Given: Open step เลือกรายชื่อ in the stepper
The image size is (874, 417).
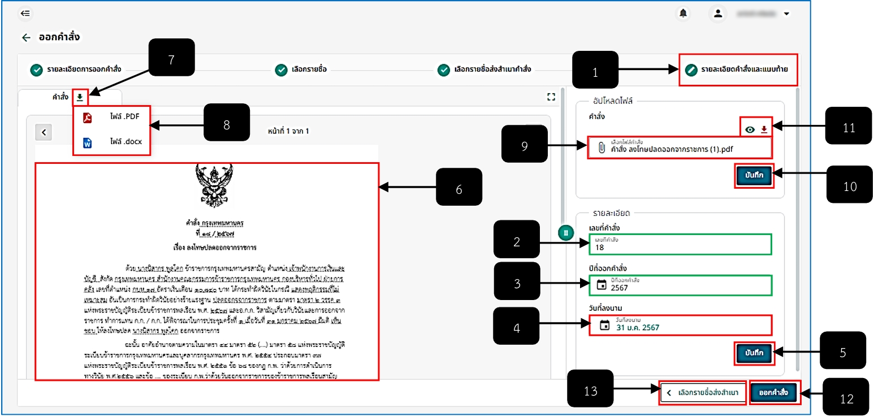Looking at the screenshot, I should (301, 70).
